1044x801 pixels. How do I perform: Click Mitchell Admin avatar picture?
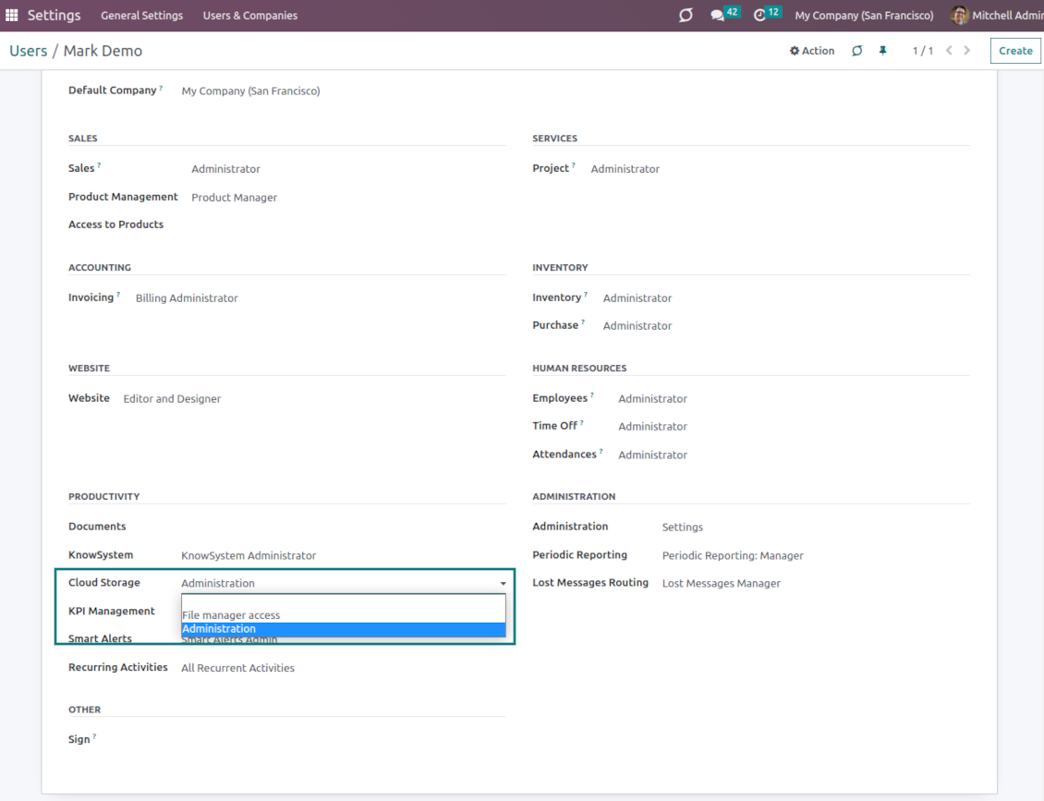tap(959, 15)
